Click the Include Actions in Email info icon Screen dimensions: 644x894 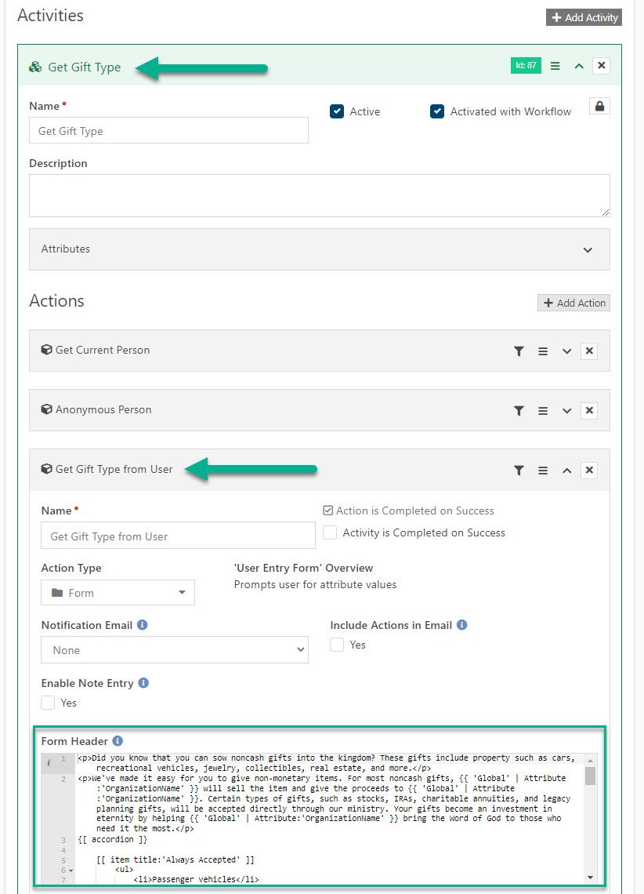tap(461, 625)
